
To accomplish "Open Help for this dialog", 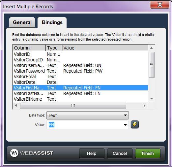I will (92, 153).
